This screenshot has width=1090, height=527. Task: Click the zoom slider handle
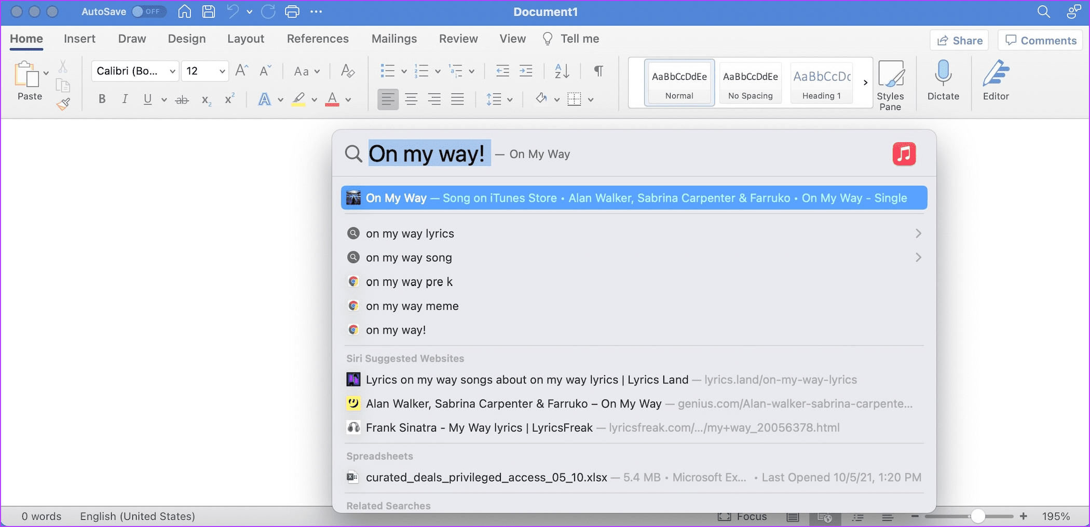[x=978, y=516]
